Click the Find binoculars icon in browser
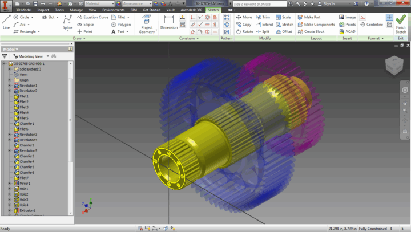 pyautogui.click(x=53, y=56)
